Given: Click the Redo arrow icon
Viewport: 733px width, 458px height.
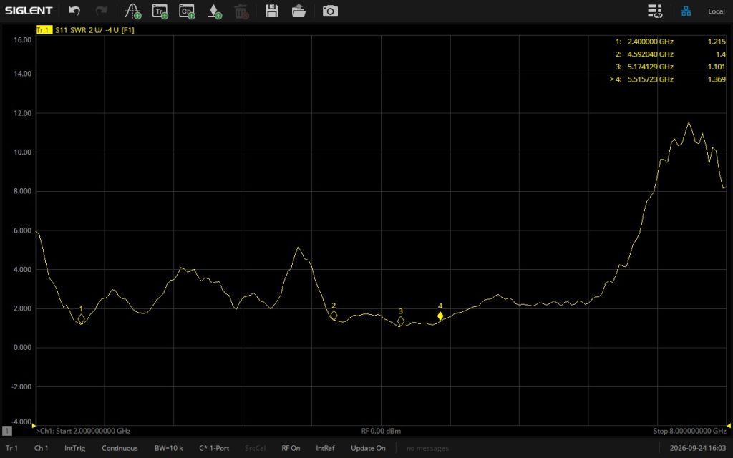Looking at the screenshot, I should (x=101, y=11).
